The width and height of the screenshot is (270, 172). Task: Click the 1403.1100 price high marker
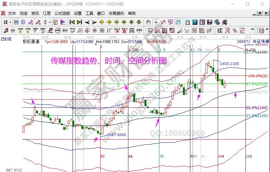(229, 64)
